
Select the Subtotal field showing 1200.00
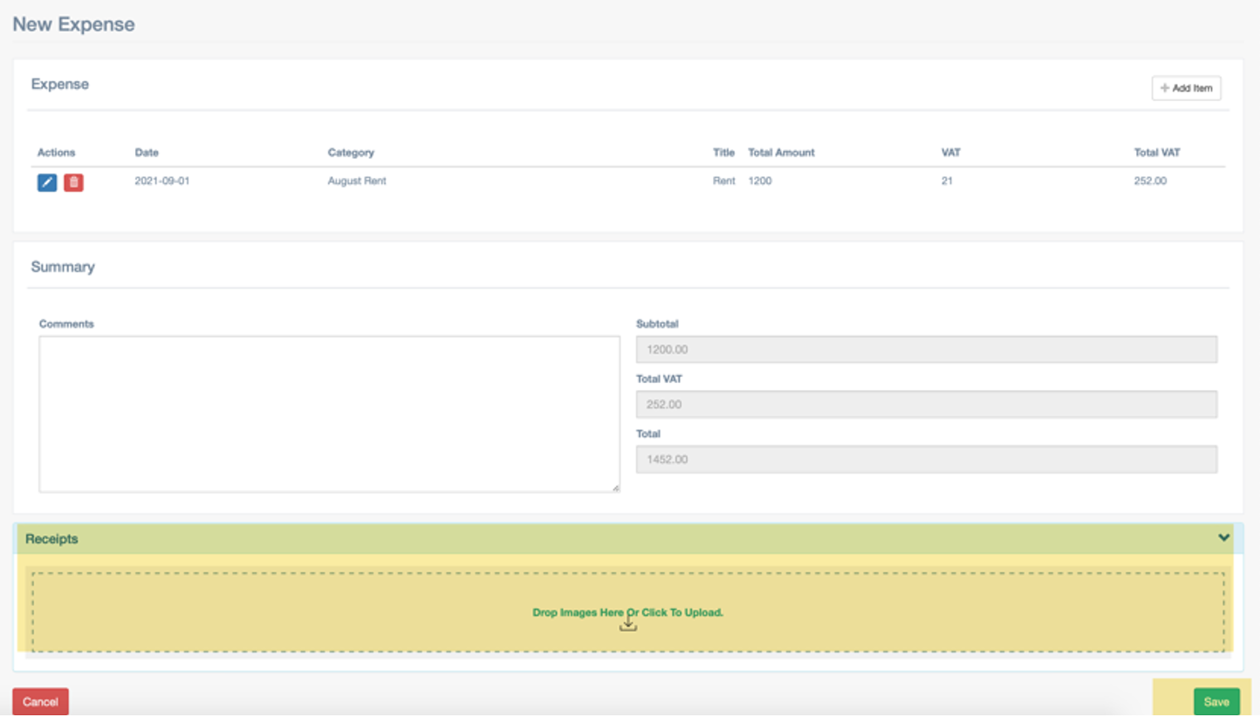coord(926,350)
